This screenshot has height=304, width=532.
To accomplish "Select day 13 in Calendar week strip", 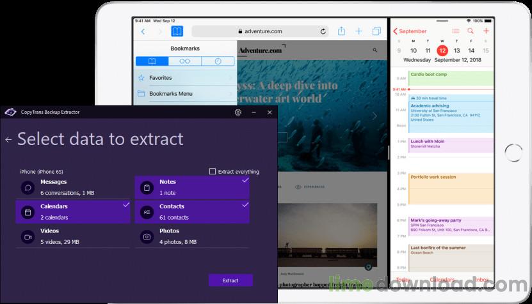I will (x=456, y=51).
